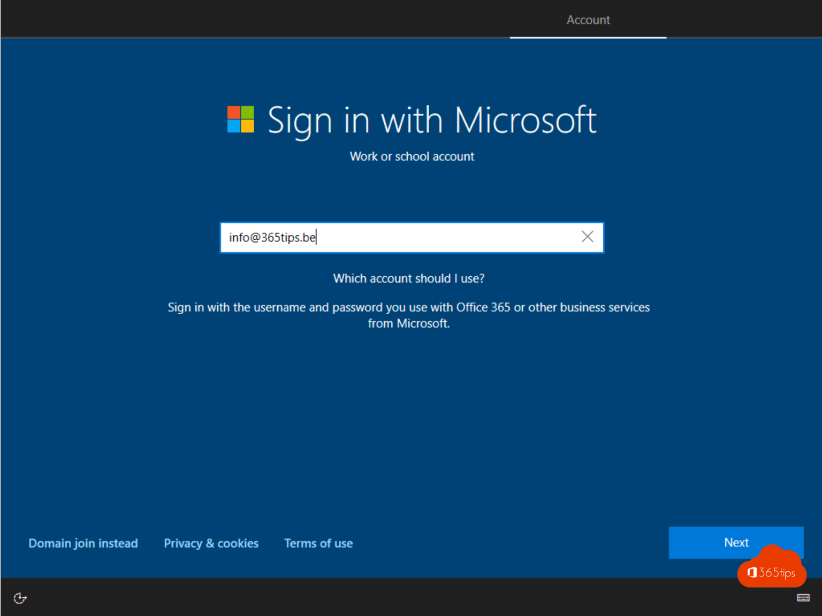Click the Work or school account text
Screen dimensions: 822x616
pos(412,156)
